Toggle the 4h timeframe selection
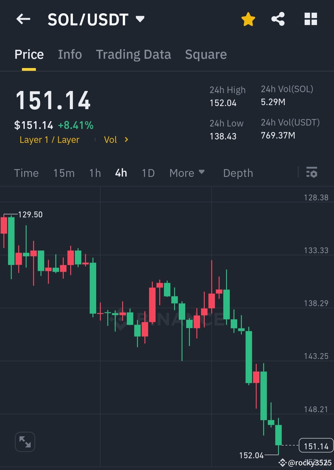 (x=121, y=173)
